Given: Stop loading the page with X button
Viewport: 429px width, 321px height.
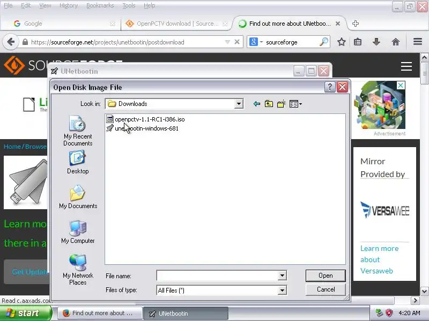Looking at the screenshot, I should (237, 42).
